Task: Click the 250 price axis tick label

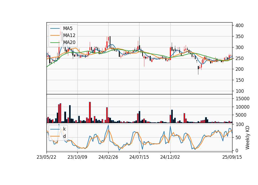Action: coord(239,58)
